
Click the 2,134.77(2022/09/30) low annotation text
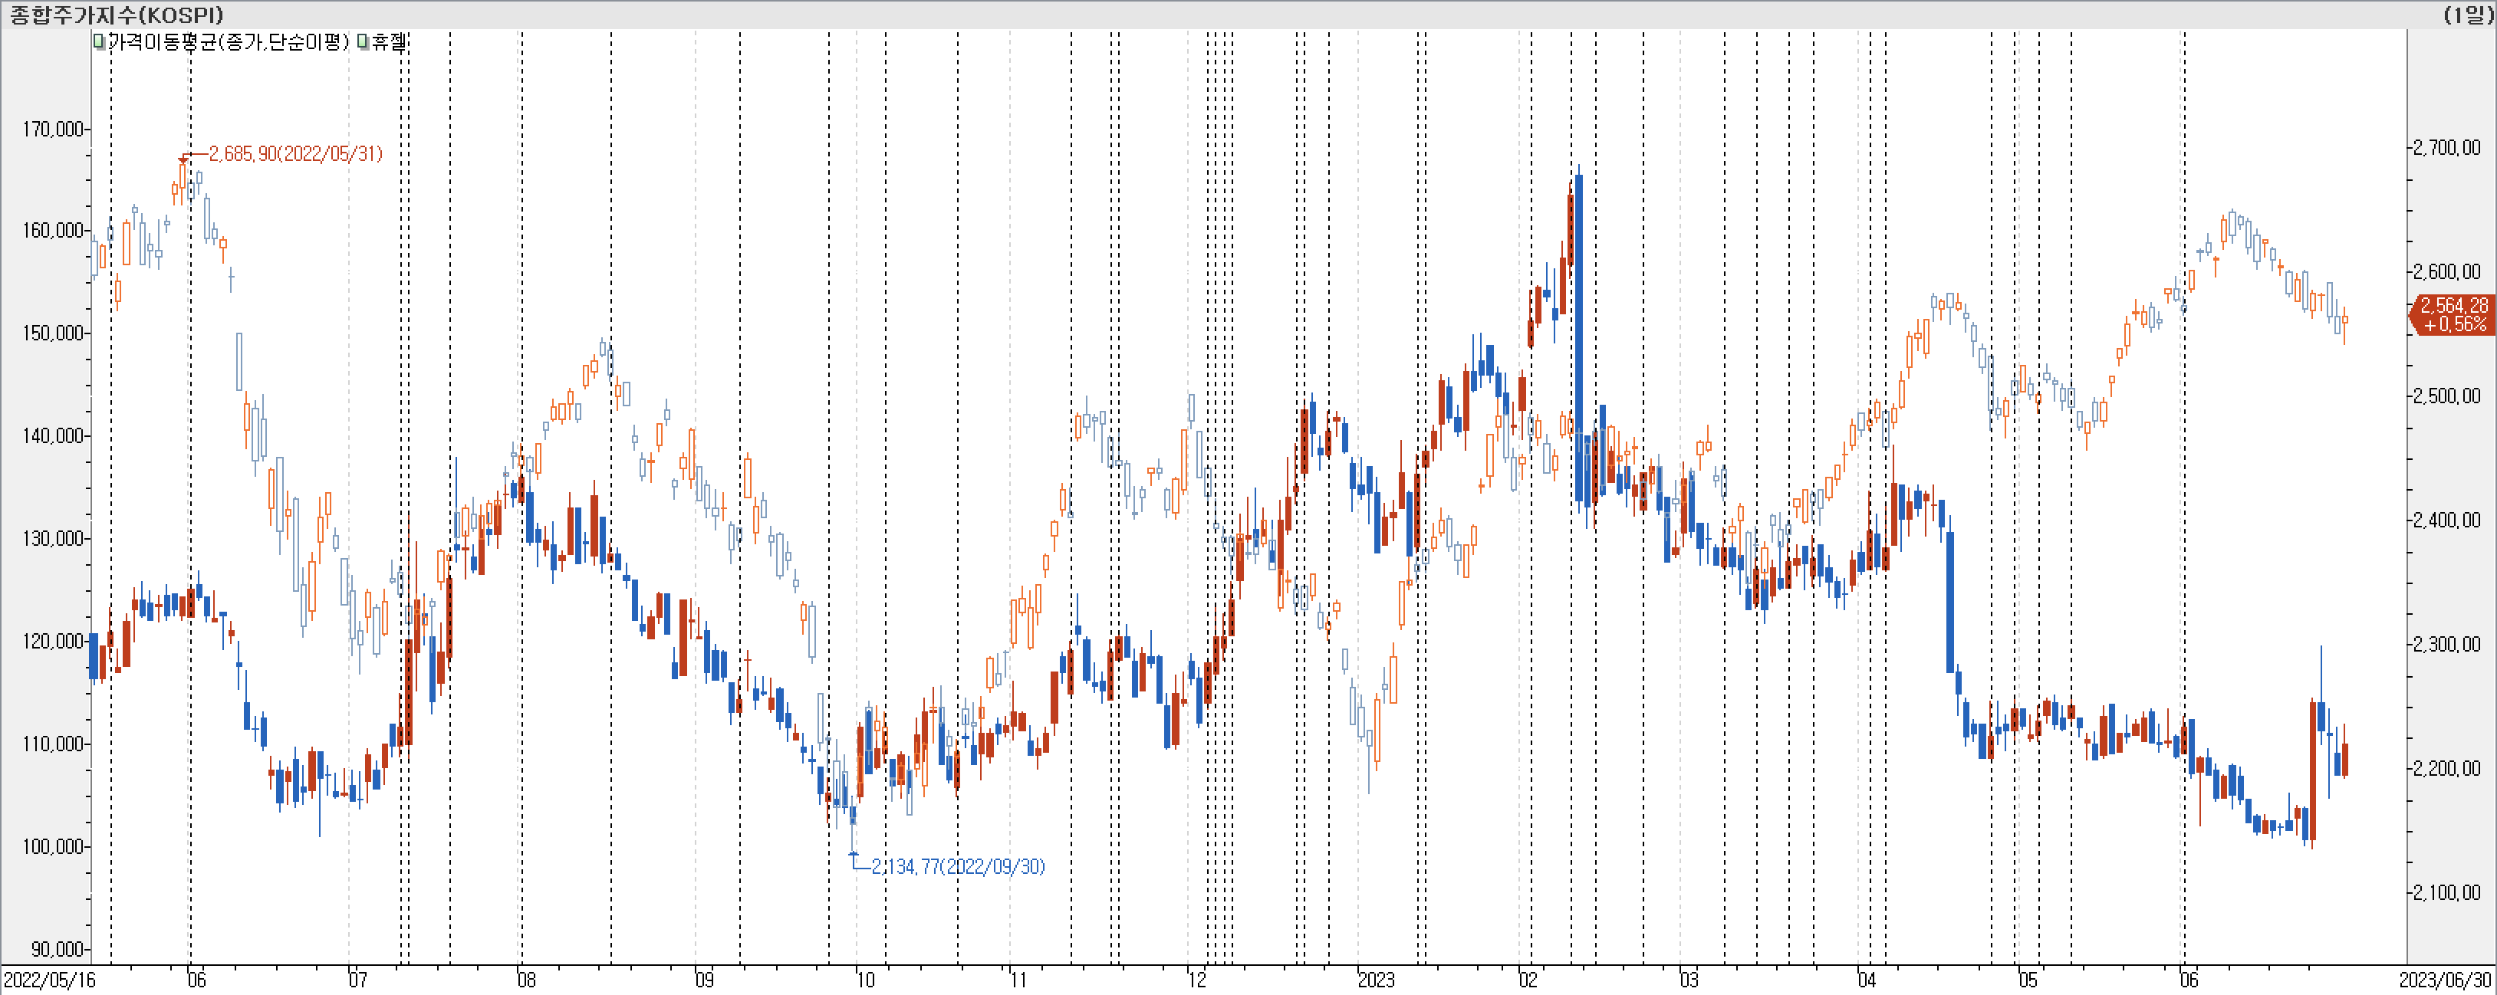coord(958,866)
